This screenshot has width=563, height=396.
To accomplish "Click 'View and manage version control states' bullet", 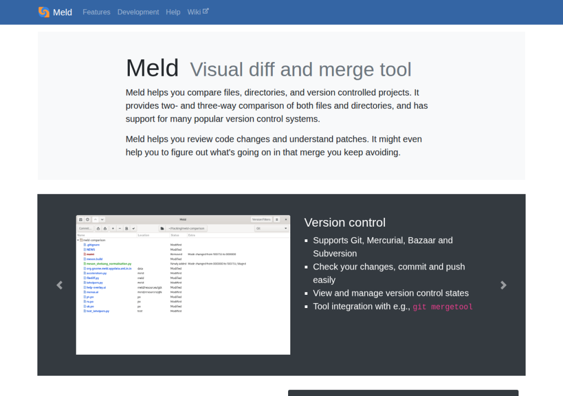I will coord(391,293).
